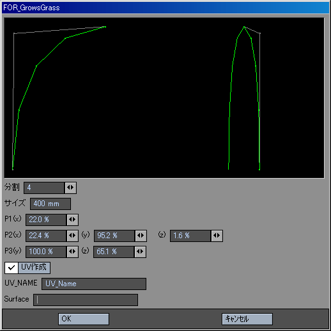This screenshot has width=331, height=331.
Task: Click the P3 (z) field showing 65.1 %
Action: pyautogui.click(x=114, y=252)
